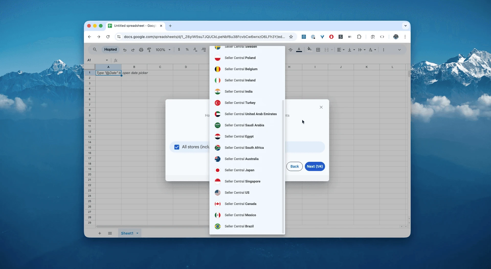This screenshot has width=491, height=269.
Task: Bookmark this page with star
Action: 291,37
